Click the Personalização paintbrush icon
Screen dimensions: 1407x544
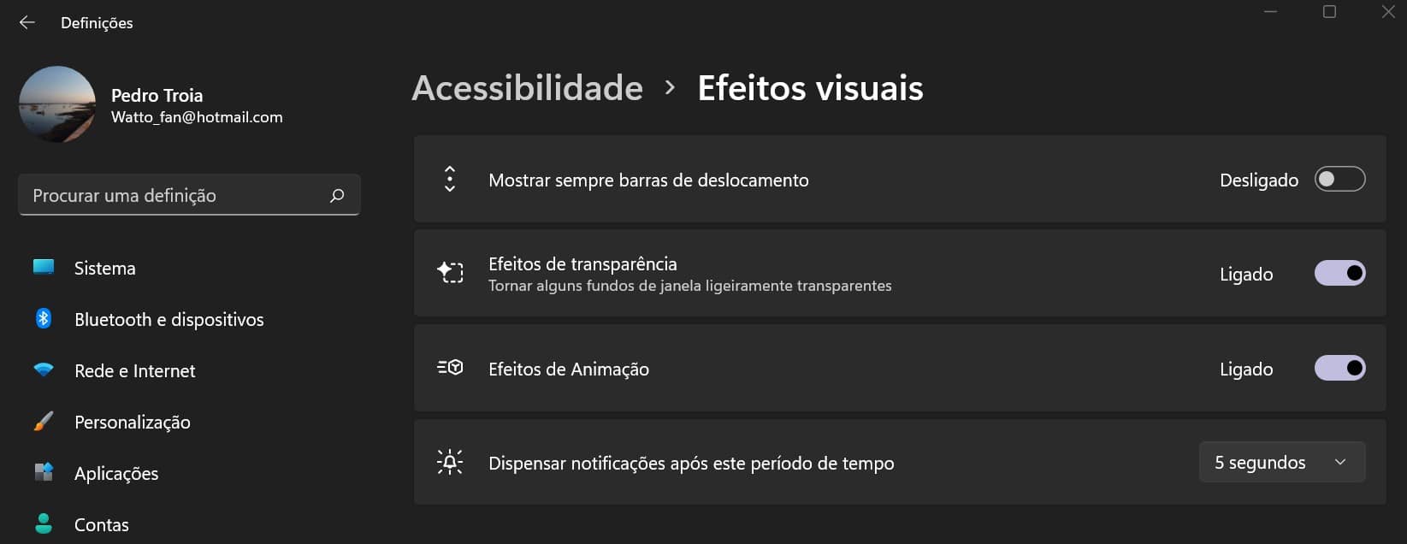[x=44, y=422]
